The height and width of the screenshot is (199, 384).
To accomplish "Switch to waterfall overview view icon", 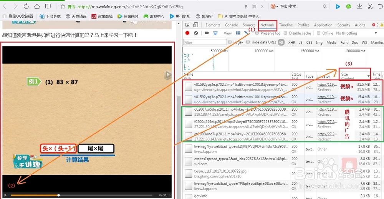I will pos(246,33).
